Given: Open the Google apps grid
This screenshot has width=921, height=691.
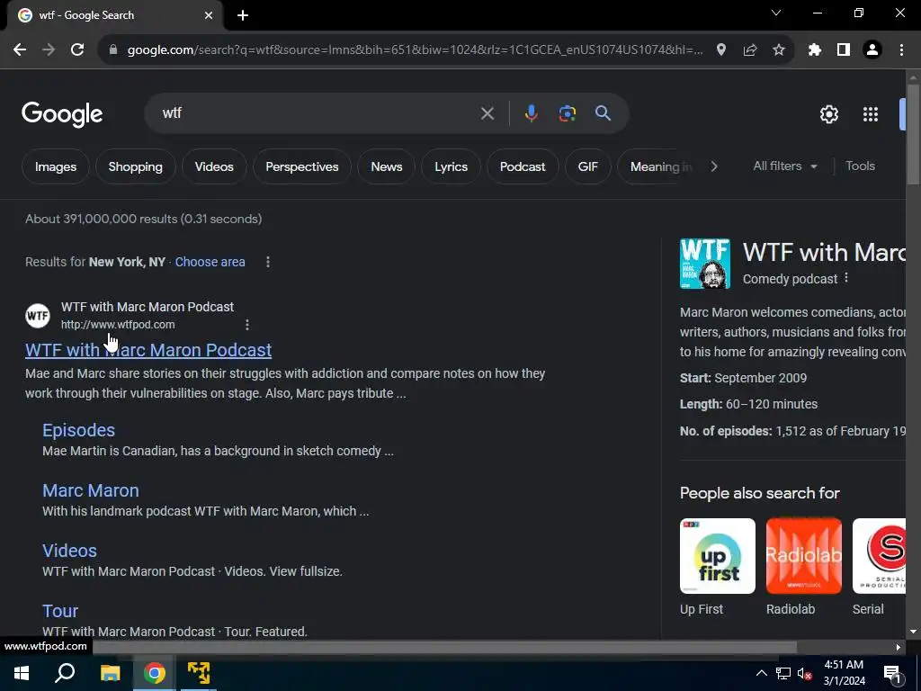Looking at the screenshot, I should [871, 114].
